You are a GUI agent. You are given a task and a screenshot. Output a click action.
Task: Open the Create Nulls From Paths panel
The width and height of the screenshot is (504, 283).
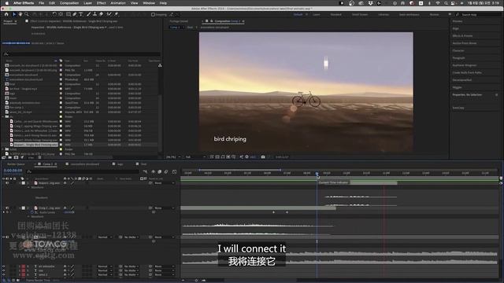tap(467, 72)
